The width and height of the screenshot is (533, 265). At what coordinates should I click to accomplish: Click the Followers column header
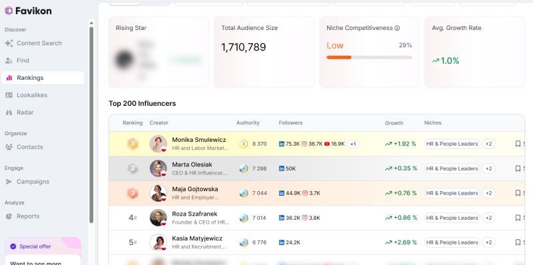(290, 123)
